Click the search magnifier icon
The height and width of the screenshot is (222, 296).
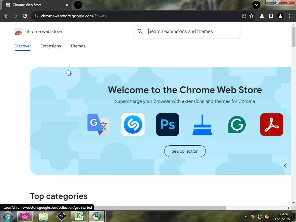tap(140, 31)
